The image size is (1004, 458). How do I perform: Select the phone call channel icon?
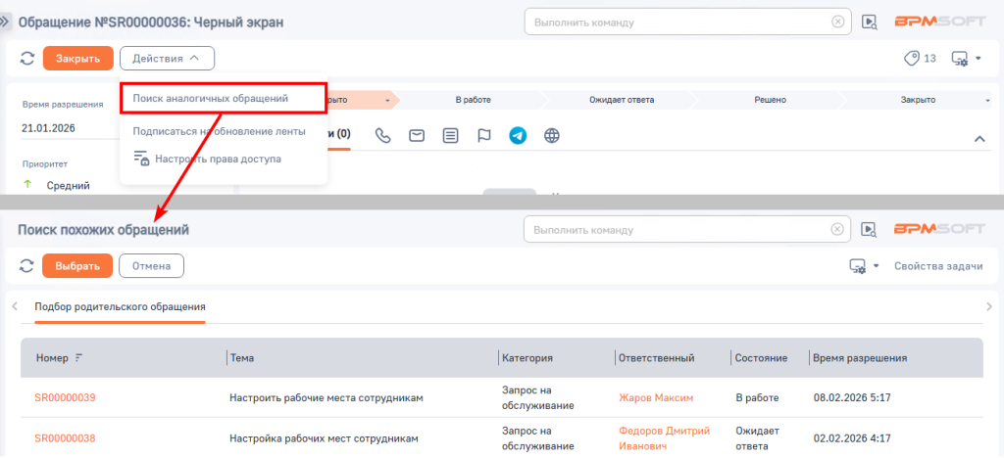pos(383,135)
